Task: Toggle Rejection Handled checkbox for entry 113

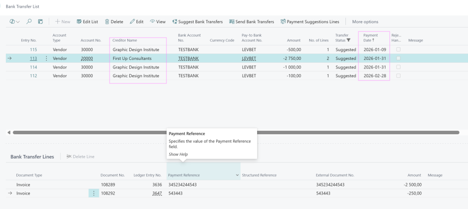Action: click(x=398, y=58)
